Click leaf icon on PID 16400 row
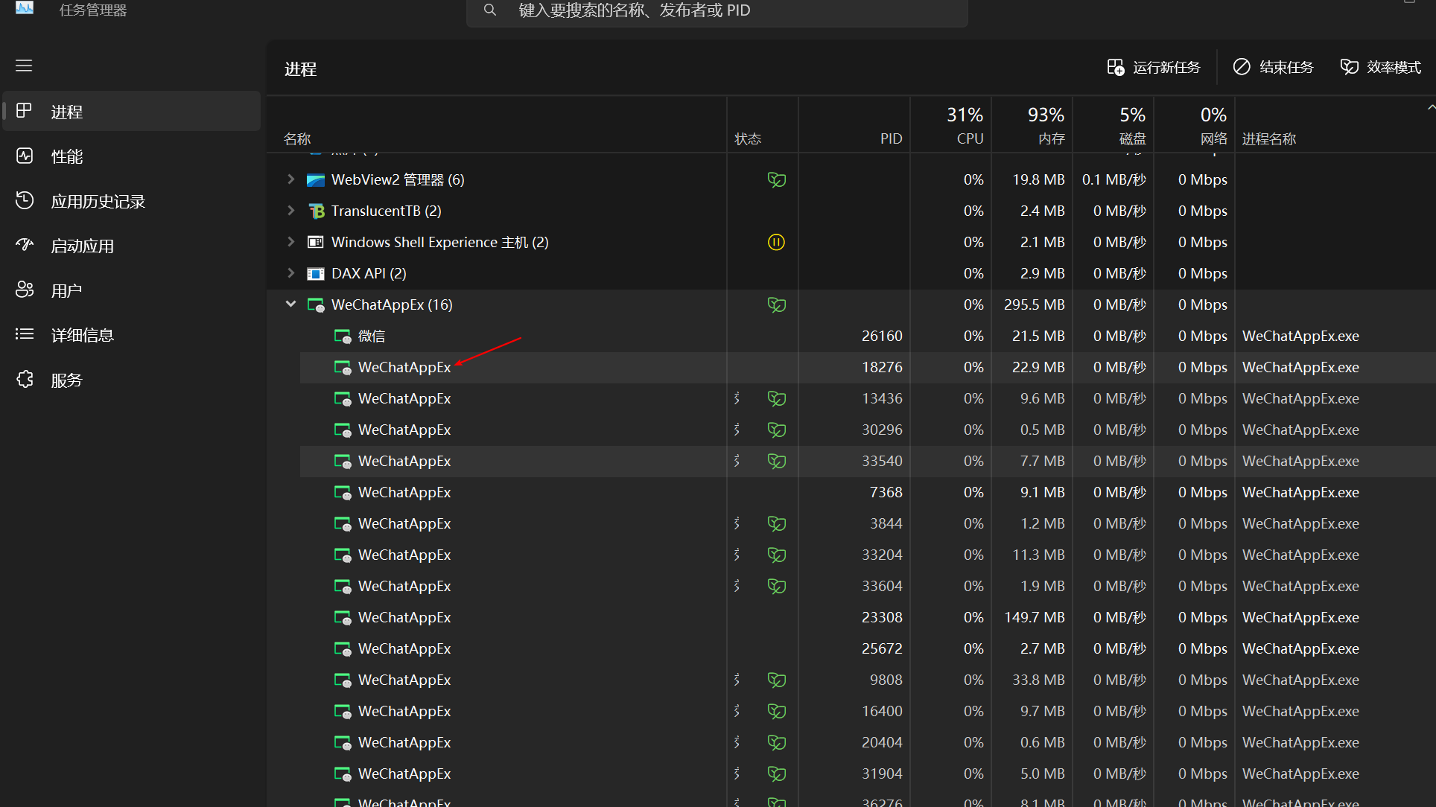 click(777, 711)
